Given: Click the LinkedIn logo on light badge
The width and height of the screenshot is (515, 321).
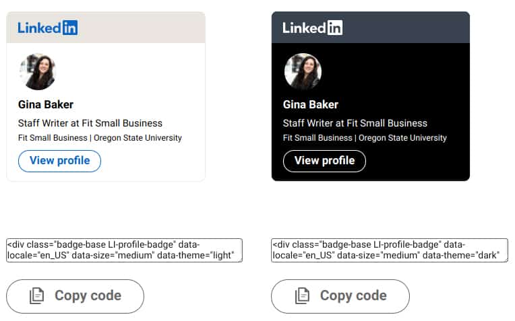Looking at the screenshot, I should [48, 28].
